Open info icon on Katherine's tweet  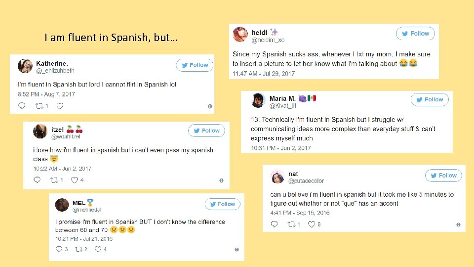click(210, 106)
